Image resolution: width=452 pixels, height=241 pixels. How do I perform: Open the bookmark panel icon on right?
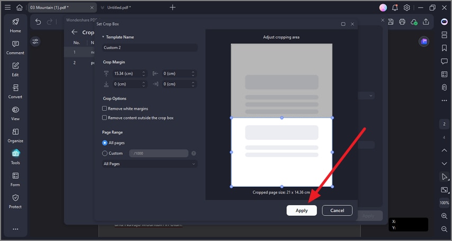[x=444, y=48]
